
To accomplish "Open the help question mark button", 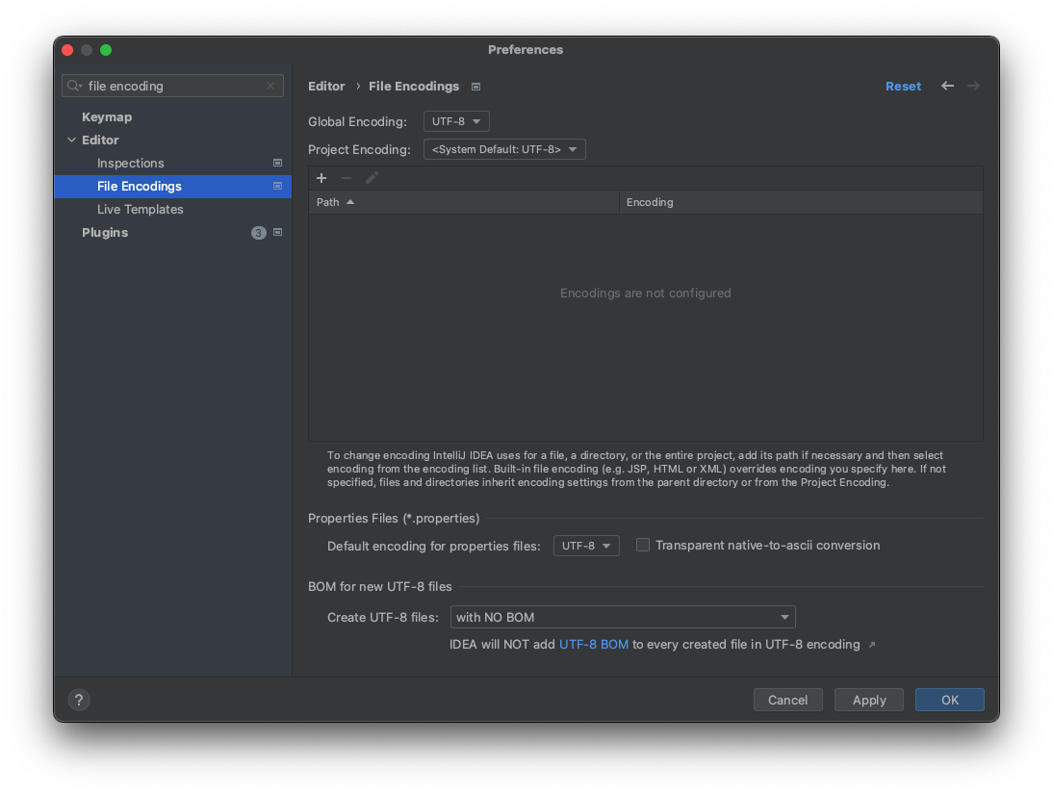I will (x=79, y=700).
